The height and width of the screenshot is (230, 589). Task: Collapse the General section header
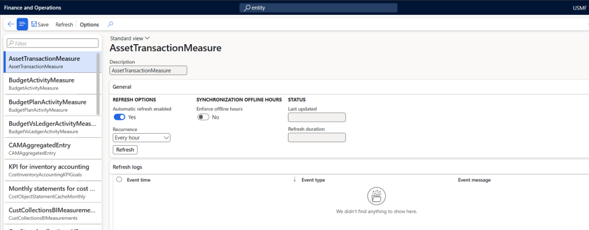pos(122,87)
